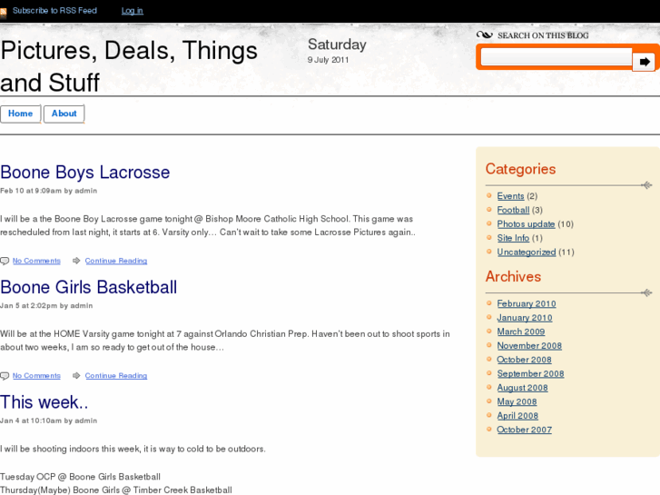Open the March 2009 archive
The height and width of the screenshot is (495, 660).
pos(521,332)
